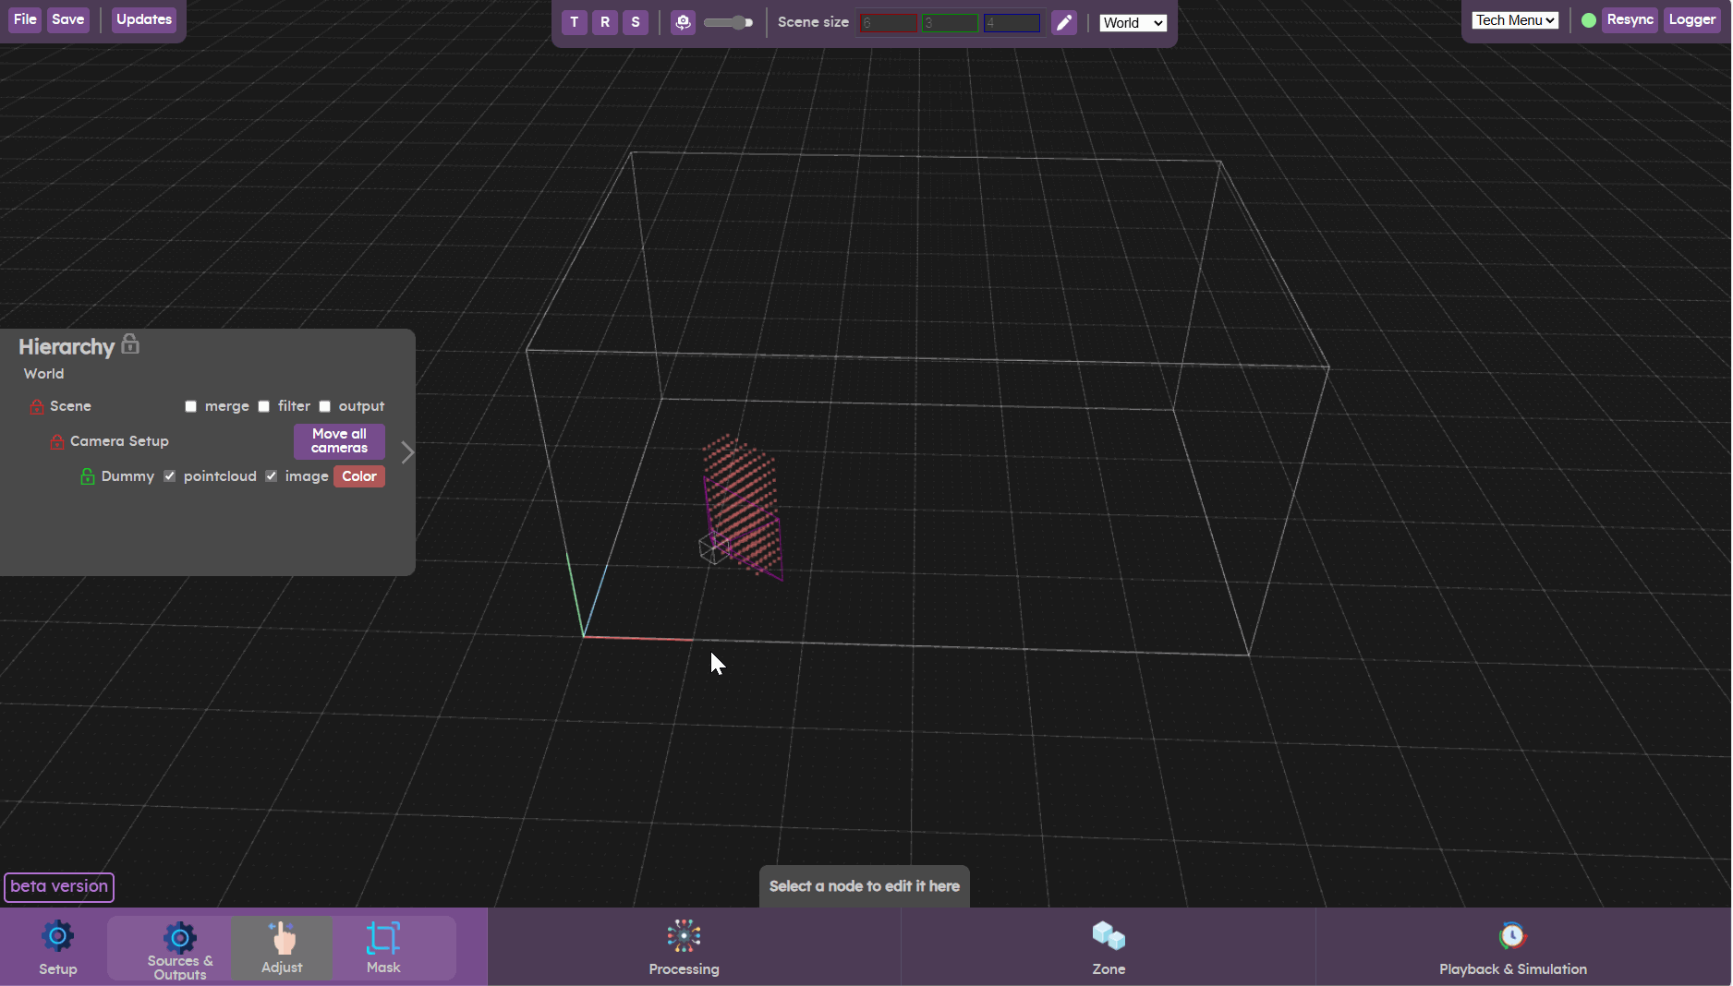
Task: Enable the Scene merge checkbox
Action: 191,406
